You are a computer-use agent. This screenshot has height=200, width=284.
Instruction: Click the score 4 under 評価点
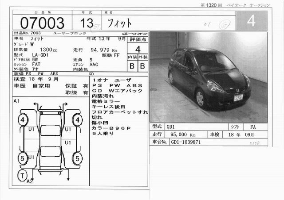(x=138, y=49)
